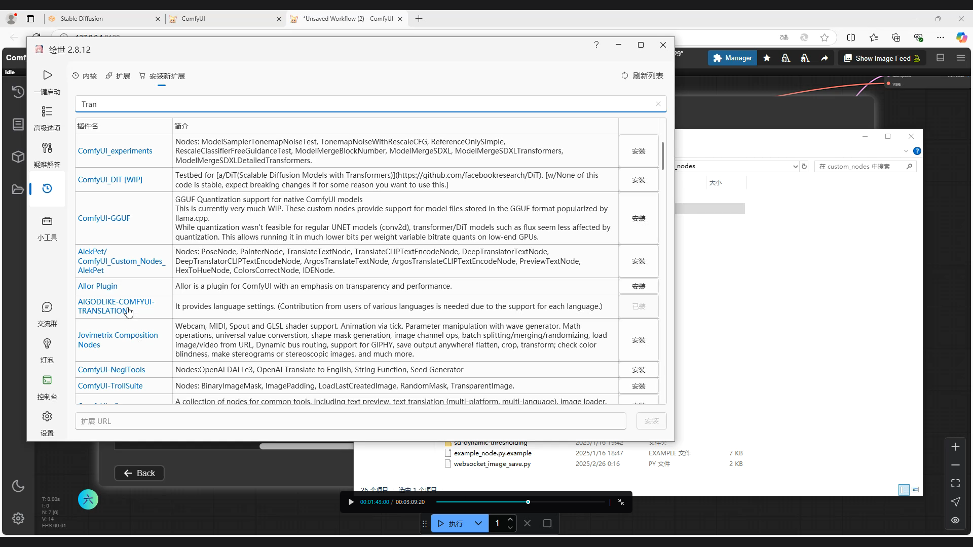Open the 交流群 chat group section

tap(47, 314)
